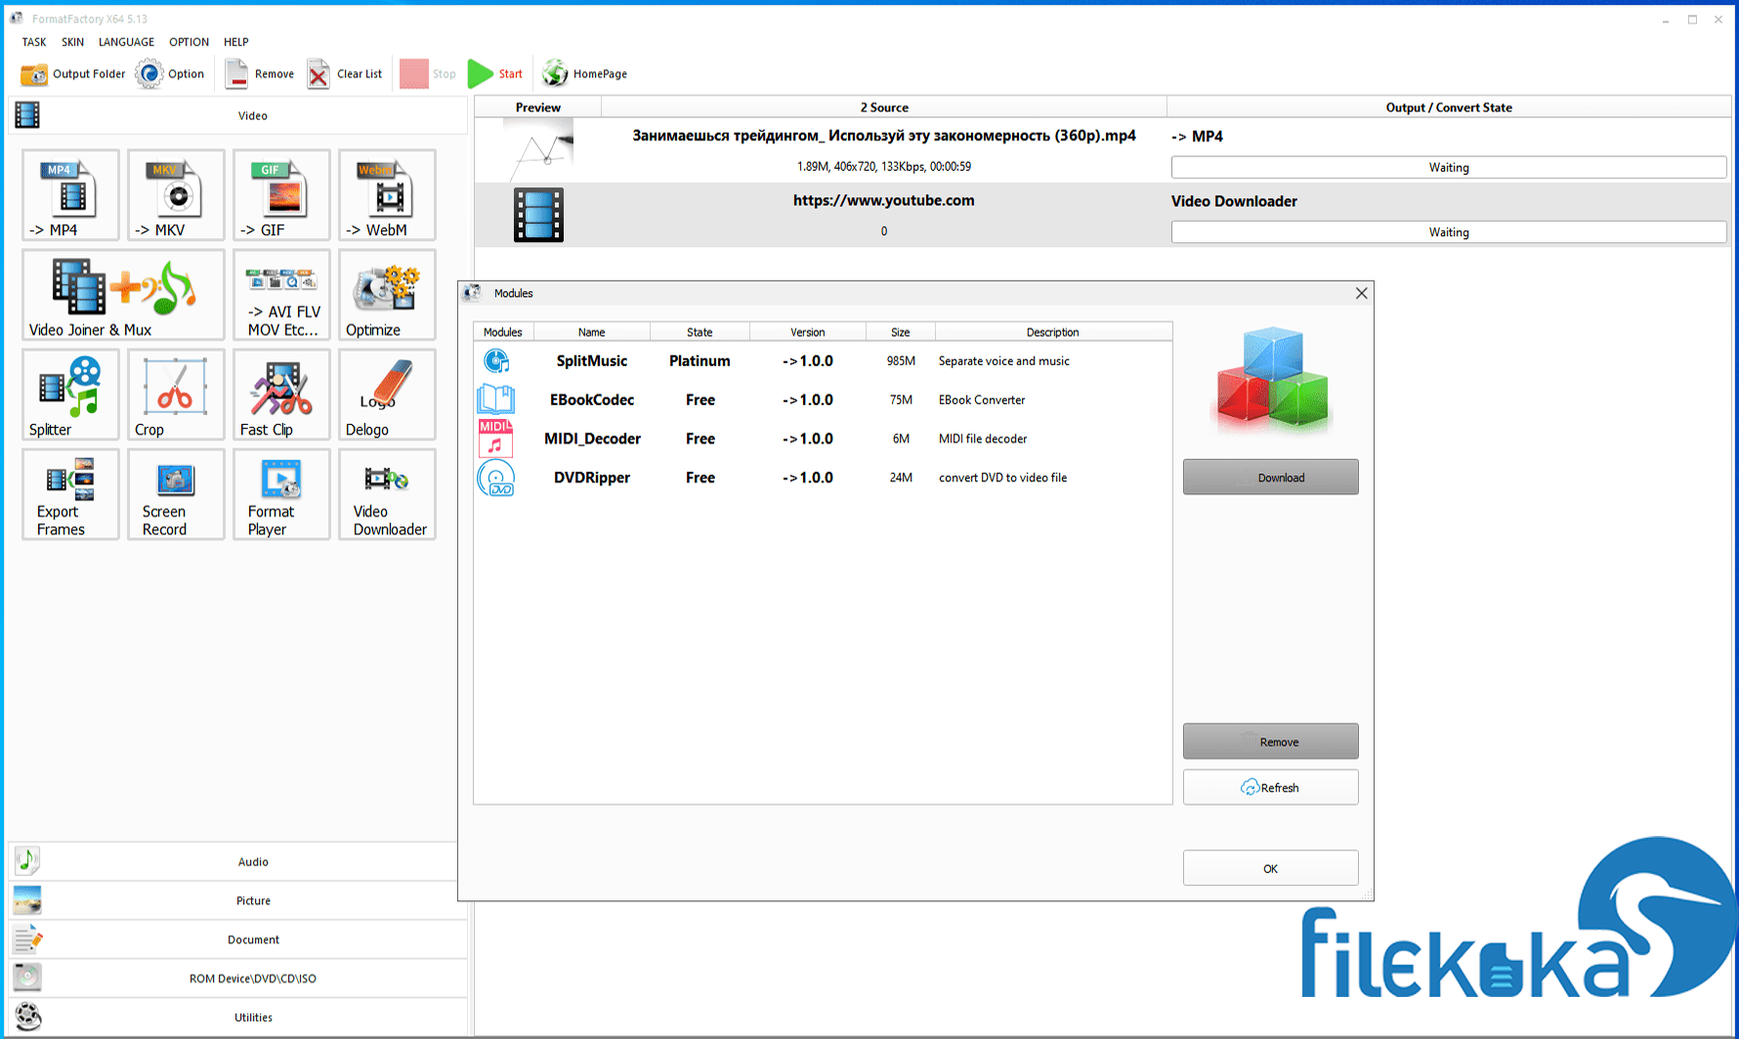
Task: Click the 2 Source column header
Action: [x=884, y=107]
